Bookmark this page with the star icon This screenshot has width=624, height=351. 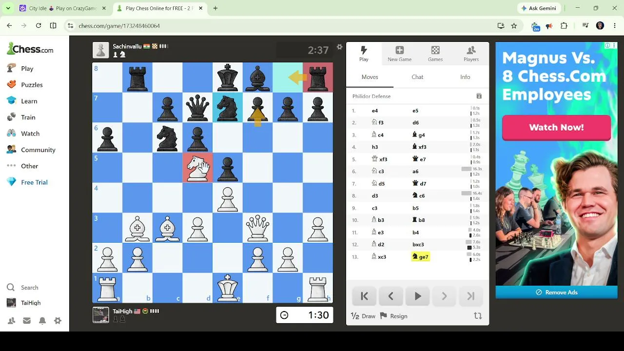click(x=514, y=26)
